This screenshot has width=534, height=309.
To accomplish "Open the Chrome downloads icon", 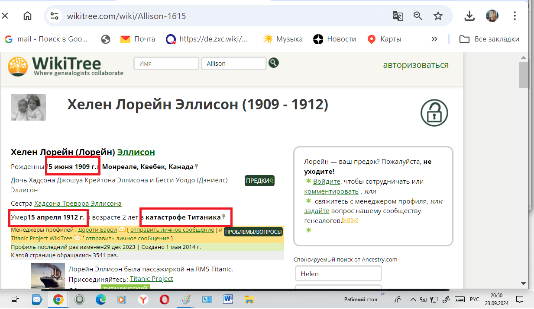I will click(x=469, y=16).
